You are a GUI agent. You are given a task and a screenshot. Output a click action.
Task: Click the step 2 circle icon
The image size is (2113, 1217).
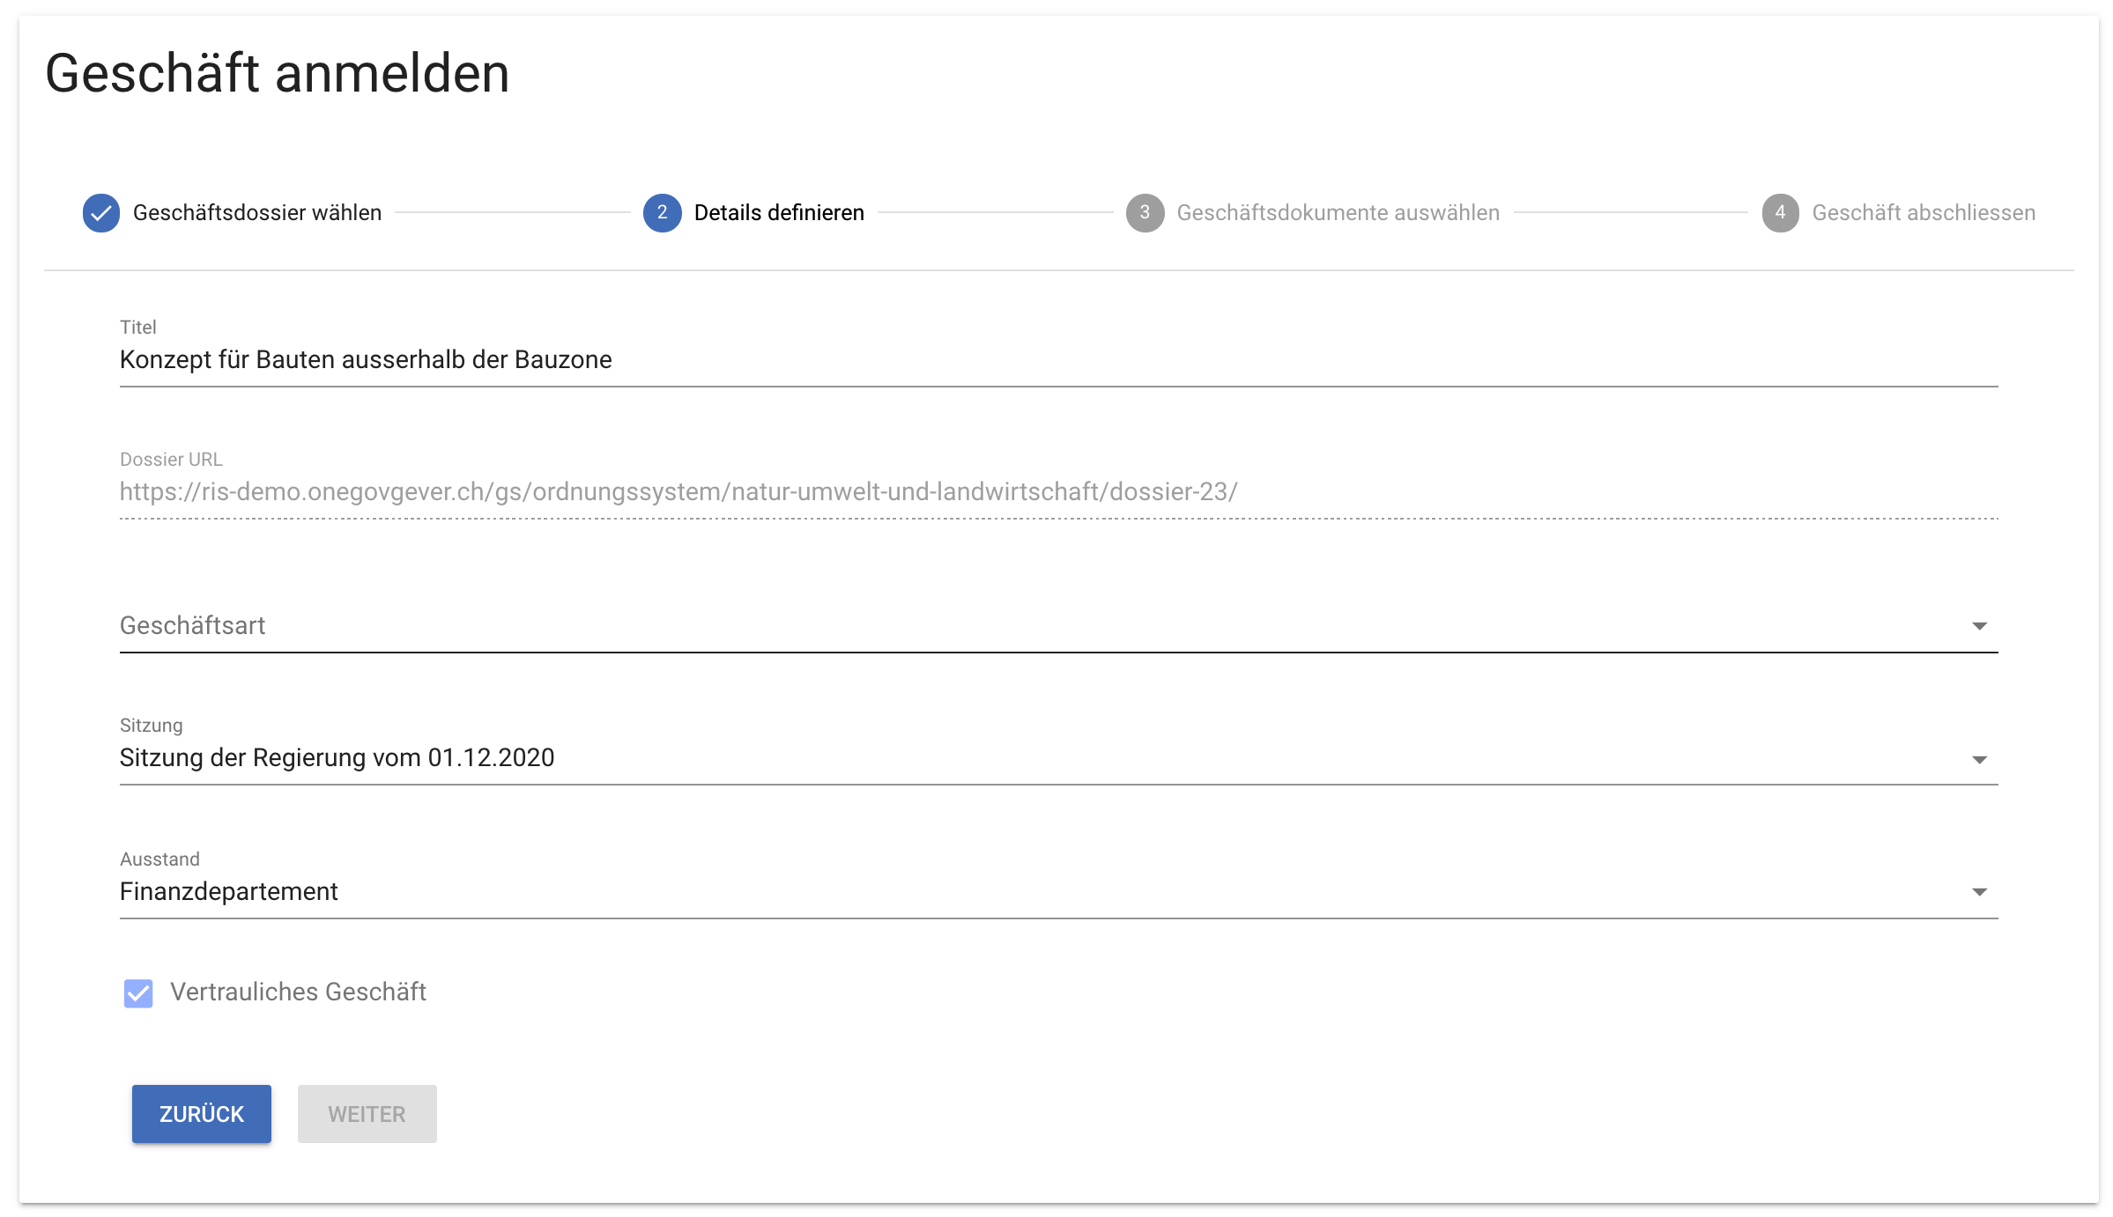pos(662,213)
